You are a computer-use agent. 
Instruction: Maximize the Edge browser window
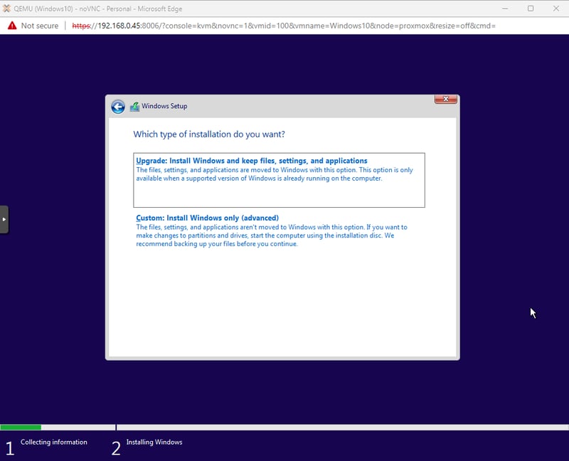click(531, 8)
